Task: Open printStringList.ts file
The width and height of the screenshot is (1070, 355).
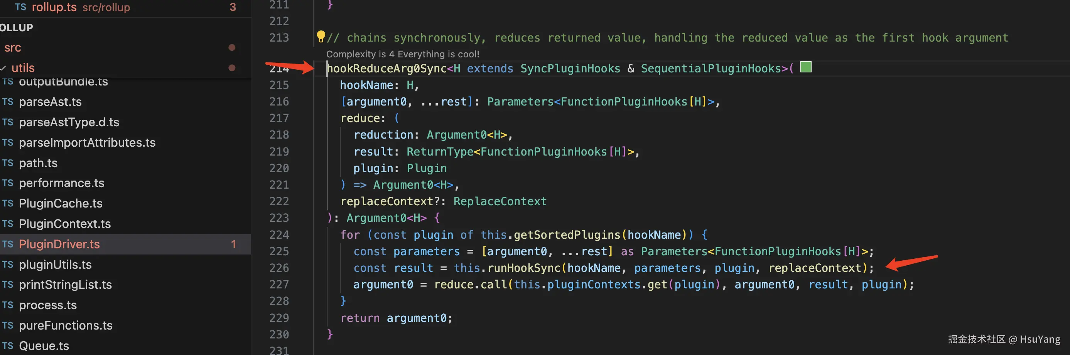Action: coord(65,285)
